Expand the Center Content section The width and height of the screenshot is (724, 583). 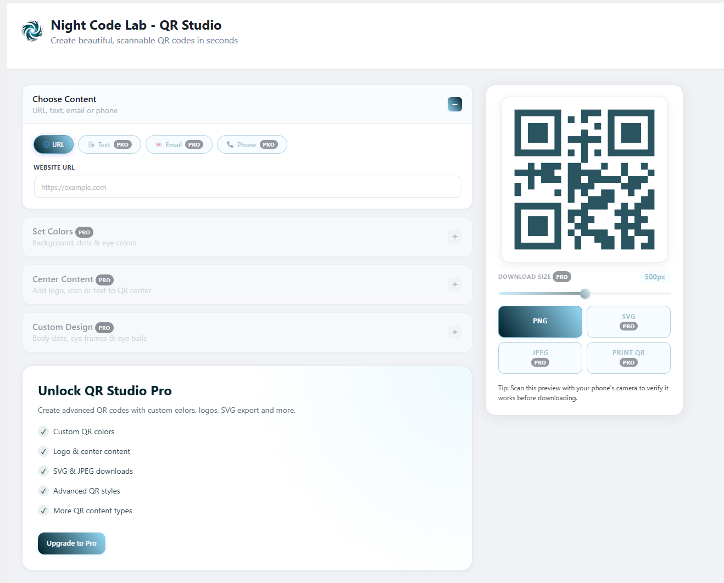(x=455, y=284)
